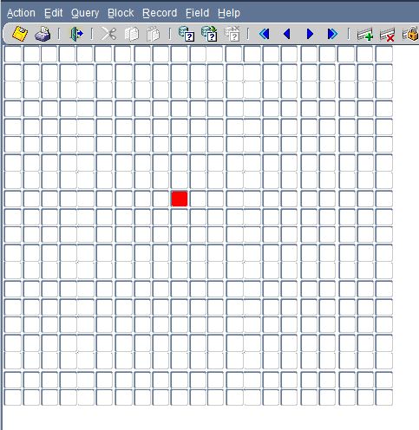Click the Cut scissors icon
Image resolution: width=419 pixels, height=430 pixels.
108,34
